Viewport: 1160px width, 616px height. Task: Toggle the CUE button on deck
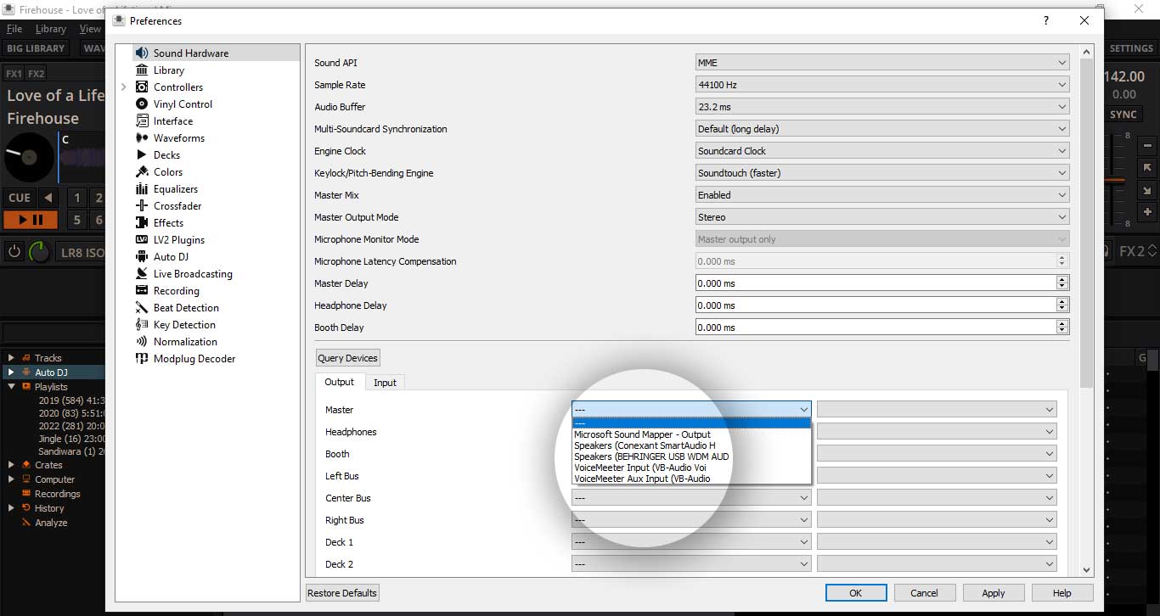pyautogui.click(x=20, y=198)
